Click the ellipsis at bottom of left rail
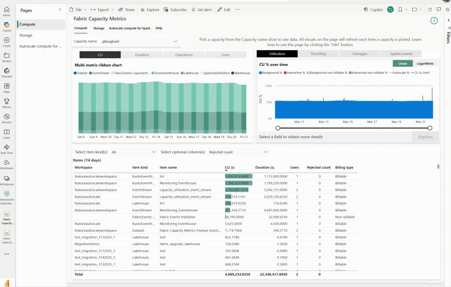Image resolution: width=451 pixels, height=287 pixels. point(7,254)
